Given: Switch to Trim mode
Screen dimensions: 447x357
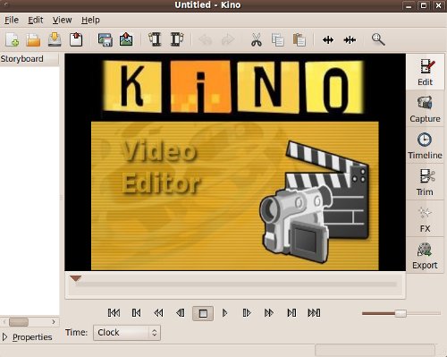Looking at the screenshot, I should coord(425,183).
